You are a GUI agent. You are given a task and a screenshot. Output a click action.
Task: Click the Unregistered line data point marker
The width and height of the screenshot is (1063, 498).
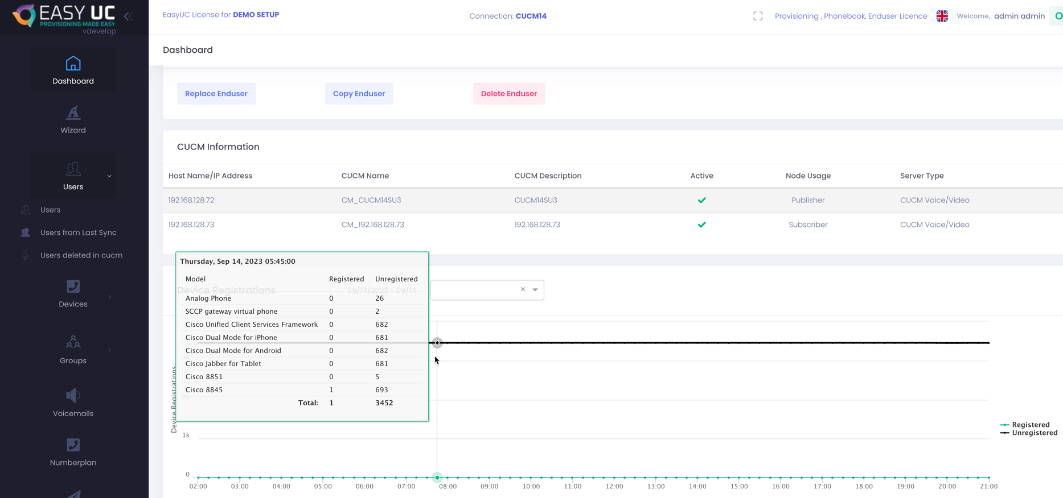pyautogui.click(x=437, y=343)
